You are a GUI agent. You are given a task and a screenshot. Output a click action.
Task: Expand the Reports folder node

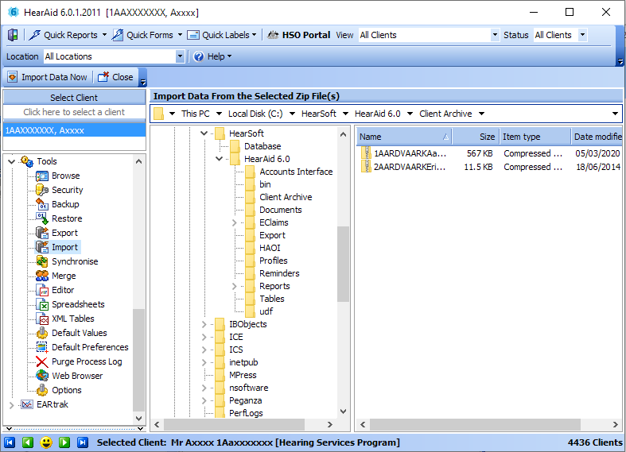coord(235,286)
